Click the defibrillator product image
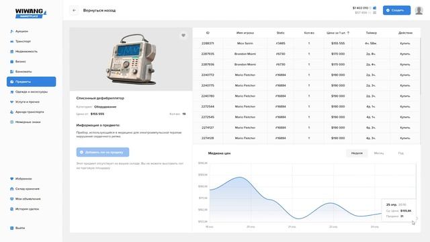 click(x=131, y=59)
